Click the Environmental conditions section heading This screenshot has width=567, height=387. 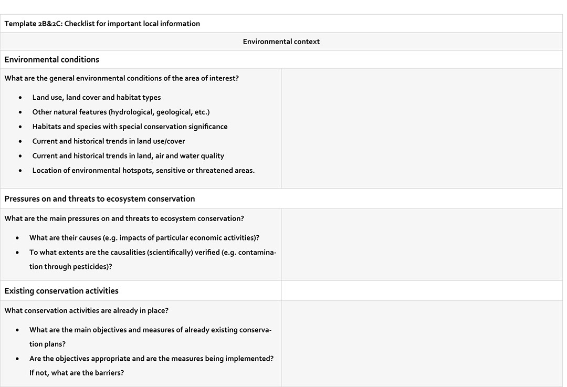52,59
